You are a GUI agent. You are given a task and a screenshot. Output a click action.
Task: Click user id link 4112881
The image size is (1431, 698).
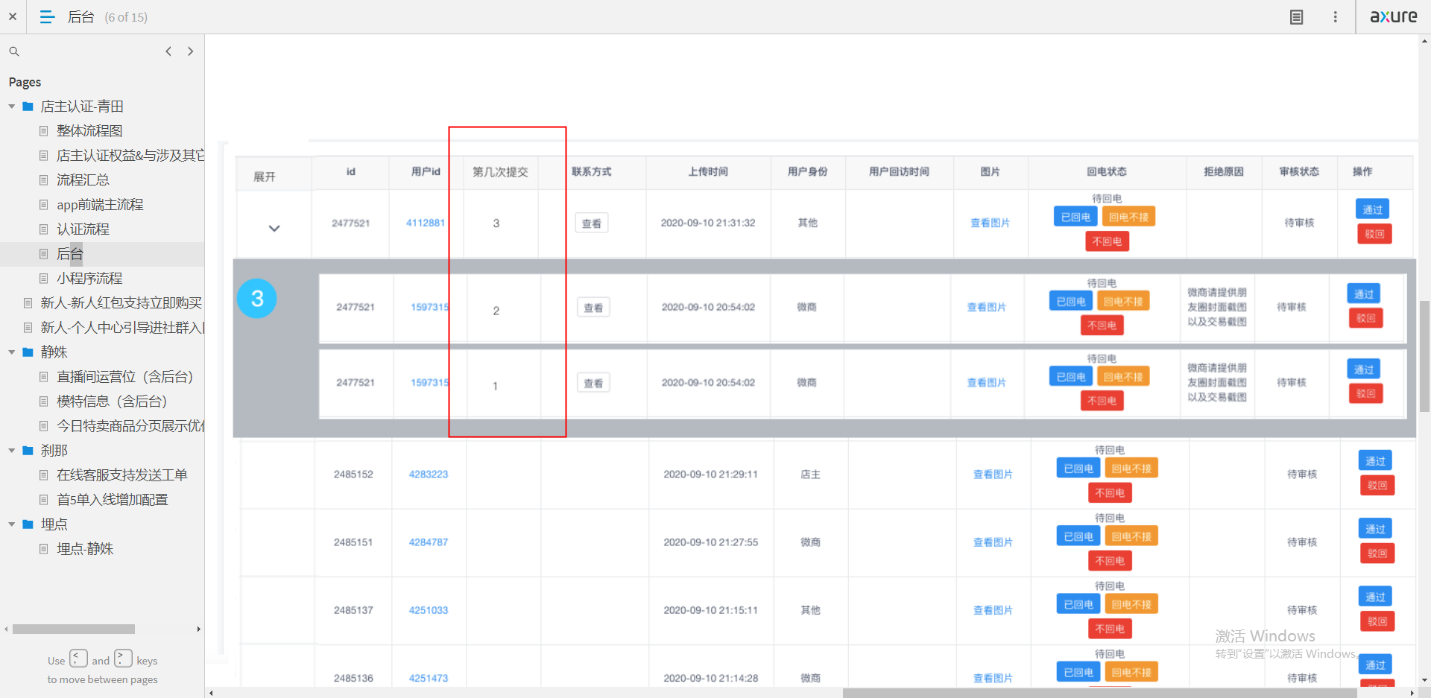426,223
